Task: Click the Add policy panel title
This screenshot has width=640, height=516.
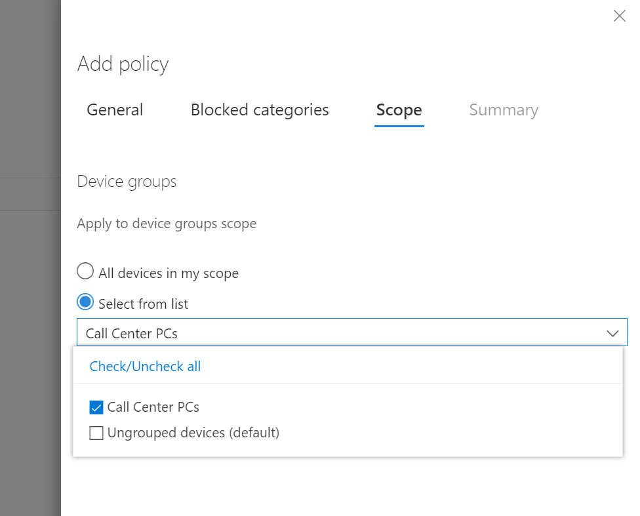Action: pos(123,64)
